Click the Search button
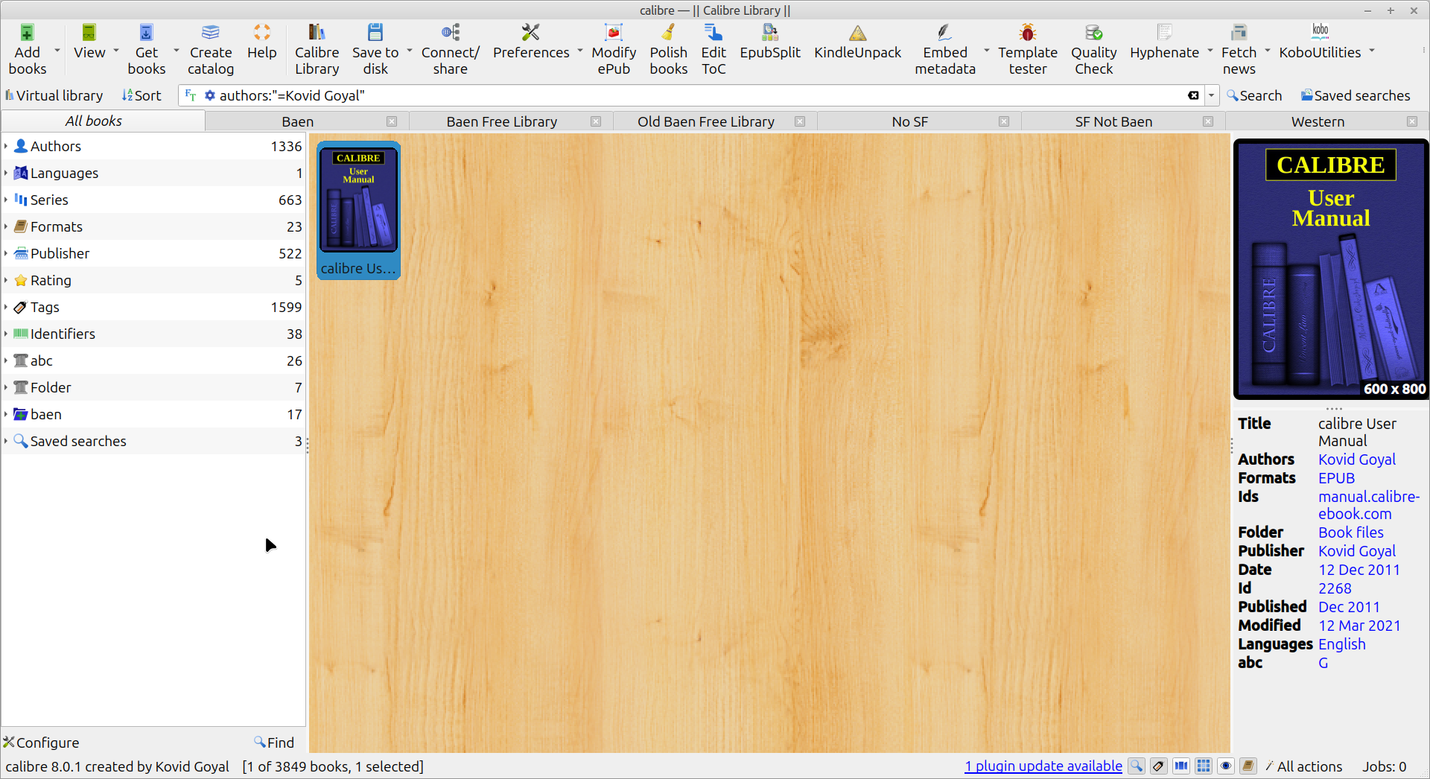Viewport: 1430px width, 779px height. [1254, 95]
